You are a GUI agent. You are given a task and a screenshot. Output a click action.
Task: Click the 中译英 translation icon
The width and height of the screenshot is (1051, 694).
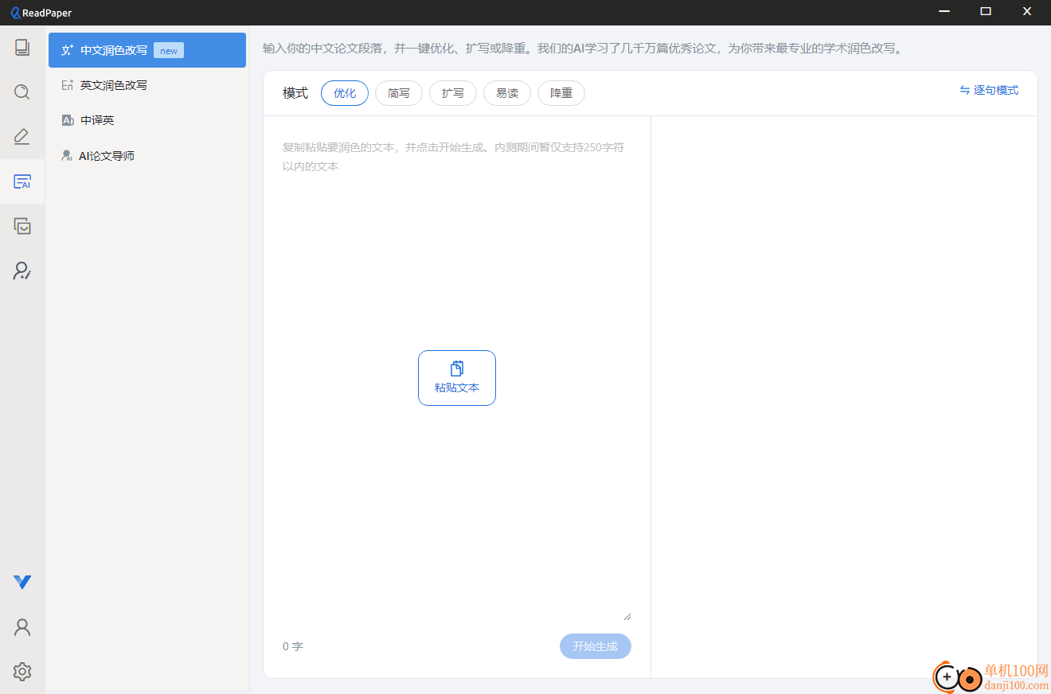click(x=68, y=120)
